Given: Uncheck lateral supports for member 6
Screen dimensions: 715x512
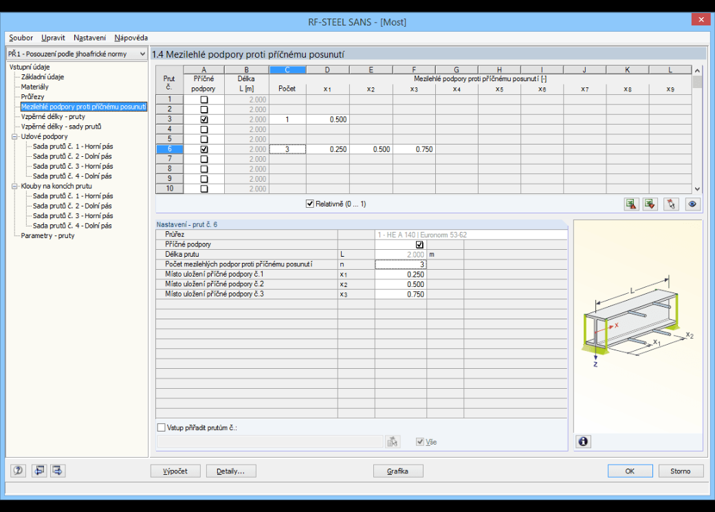Looking at the screenshot, I should pos(203,149).
